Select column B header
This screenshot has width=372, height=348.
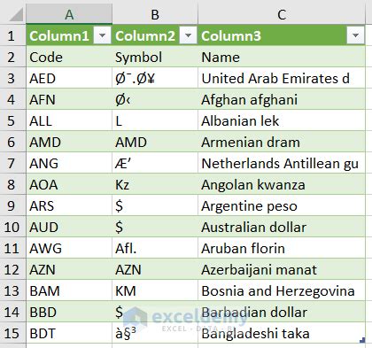tap(155, 14)
